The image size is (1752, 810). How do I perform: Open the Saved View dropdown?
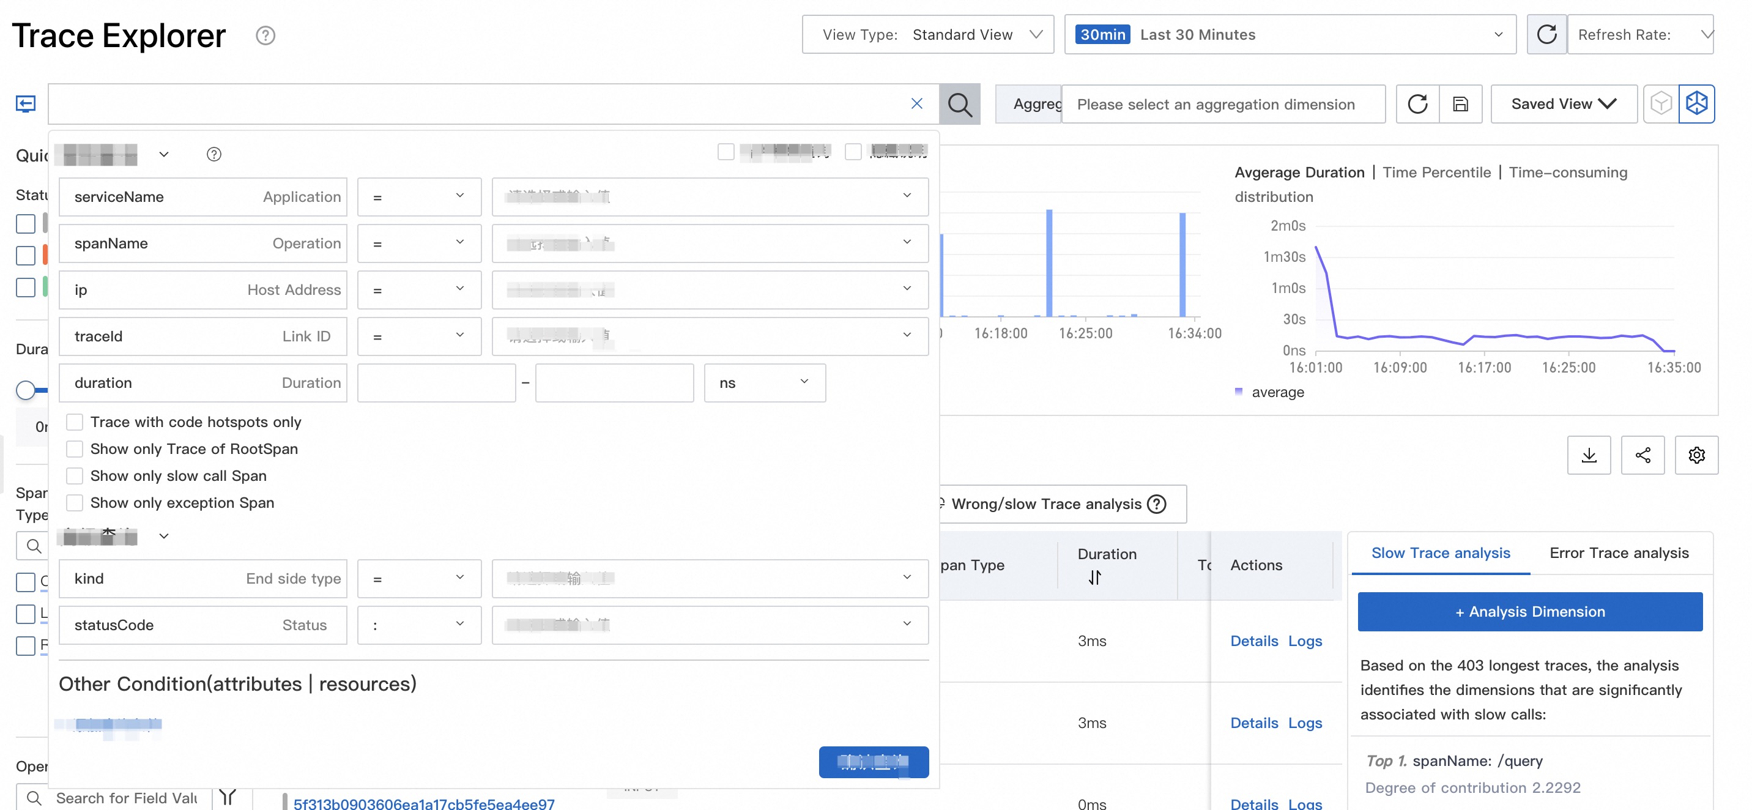pyautogui.click(x=1563, y=103)
